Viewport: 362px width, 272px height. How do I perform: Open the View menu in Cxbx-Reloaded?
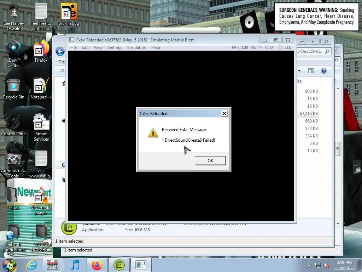98,47
